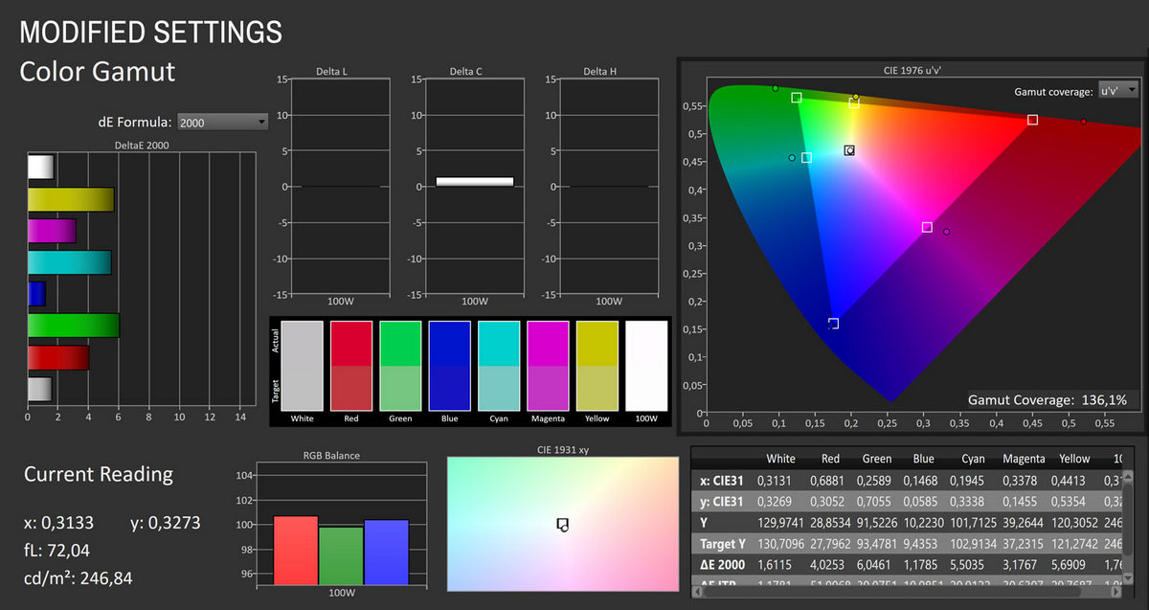Click the white point marker in CIE 1931 xy
Viewport: 1149px width, 610px height.
[563, 525]
